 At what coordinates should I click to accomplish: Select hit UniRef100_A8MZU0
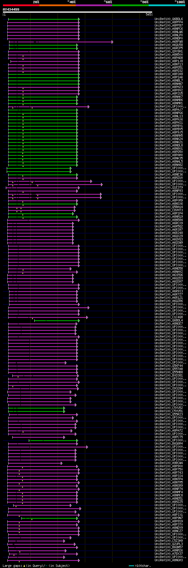(x=169, y=178)
